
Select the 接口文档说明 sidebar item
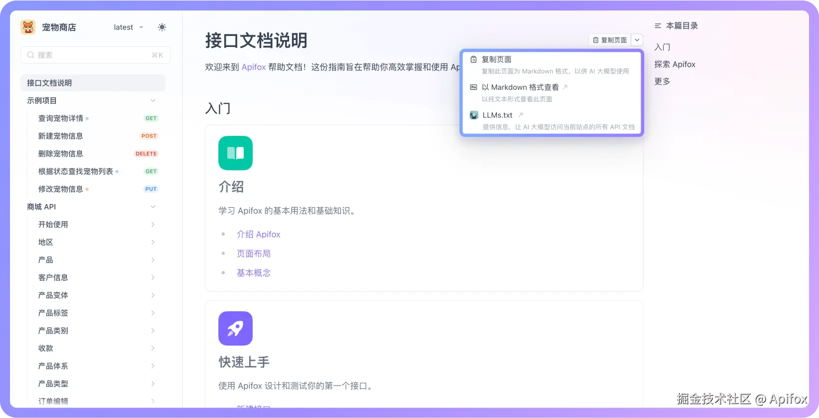click(x=93, y=83)
